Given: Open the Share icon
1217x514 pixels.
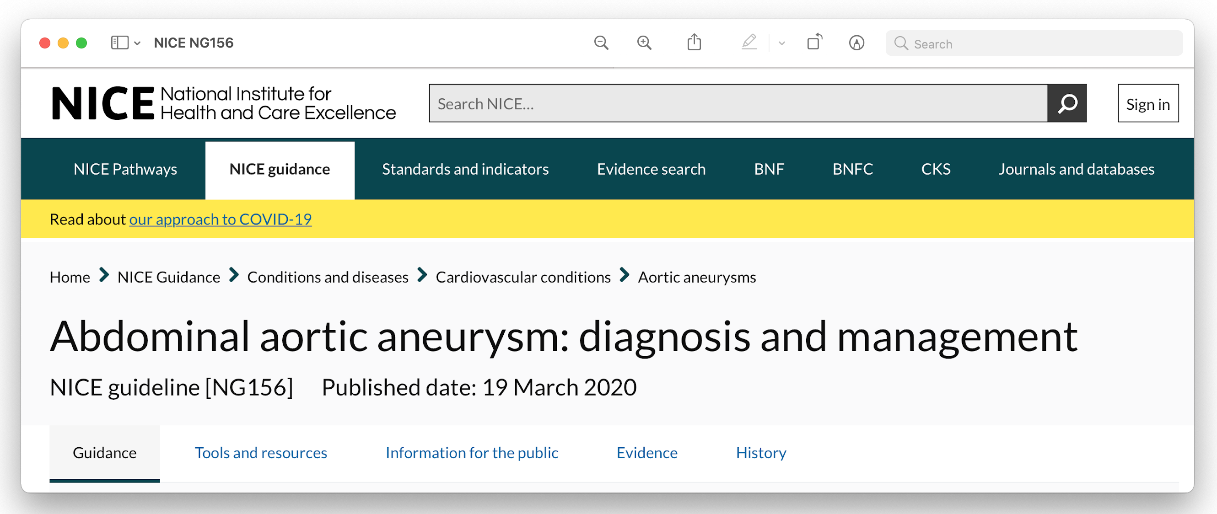Looking at the screenshot, I should pyautogui.click(x=694, y=42).
